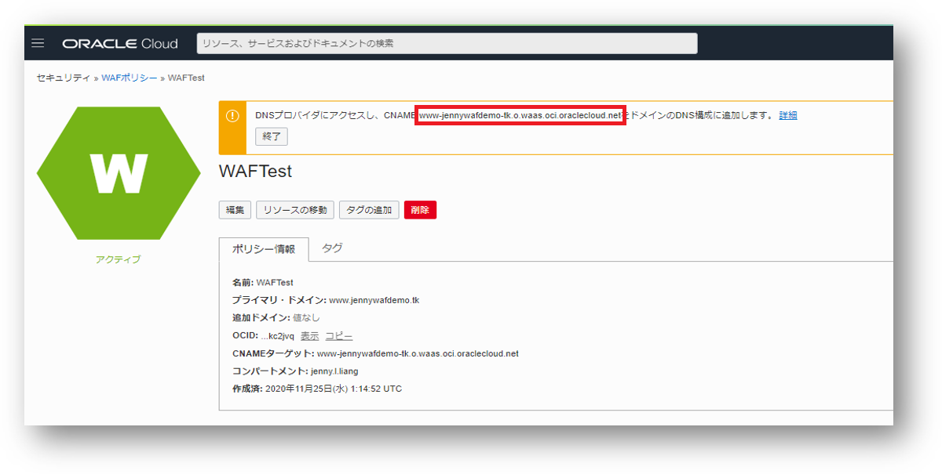Switch to the タグ tab
Viewport: 942px width, 474px height.
coord(333,248)
